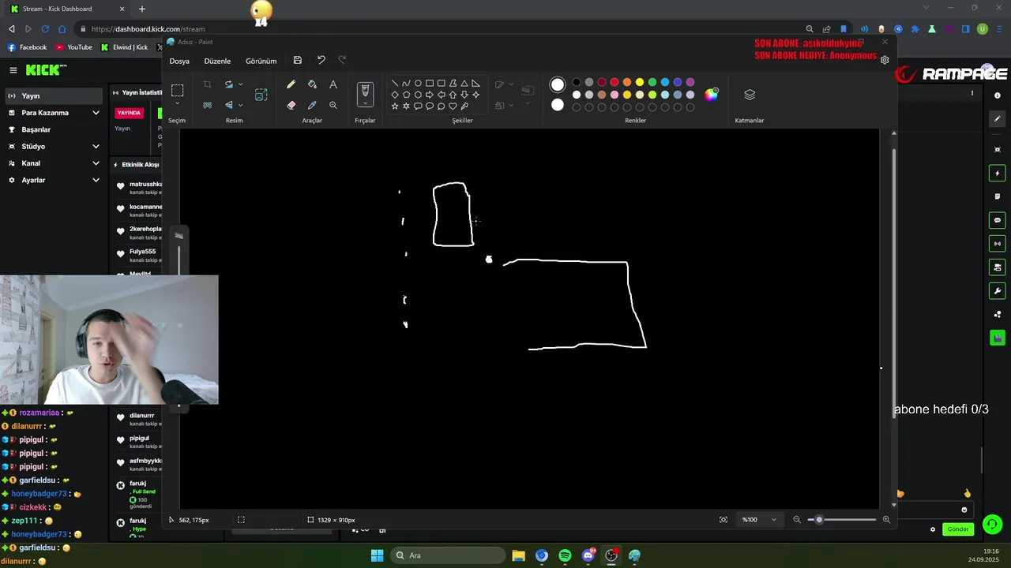
Task: Open the Düzenle menu in Paint
Action: click(x=217, y=61)
